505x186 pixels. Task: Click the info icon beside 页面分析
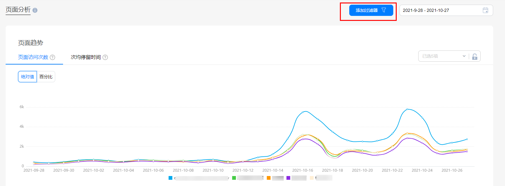point(35,10)
